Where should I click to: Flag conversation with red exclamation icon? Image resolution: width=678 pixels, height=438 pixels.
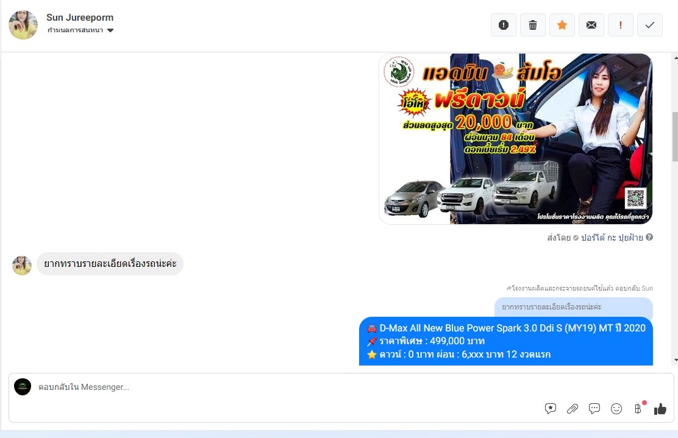[621, 25]
